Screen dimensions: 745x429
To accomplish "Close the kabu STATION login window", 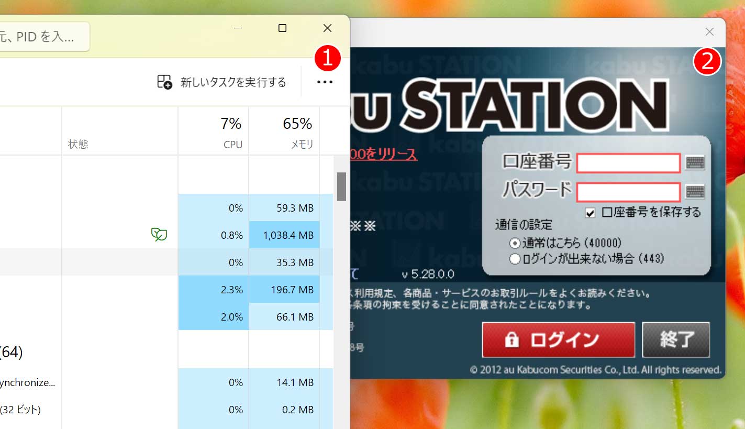I will point(709,32).
